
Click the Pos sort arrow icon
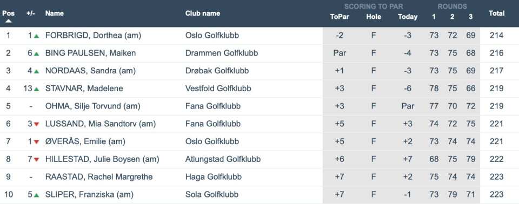coord(8,21)
